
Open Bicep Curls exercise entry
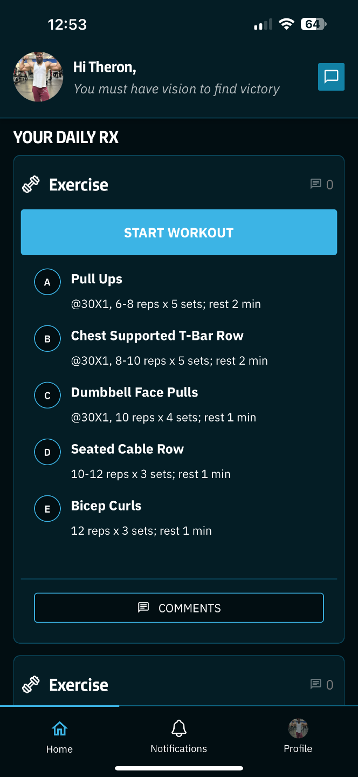[x=106, y=506]
